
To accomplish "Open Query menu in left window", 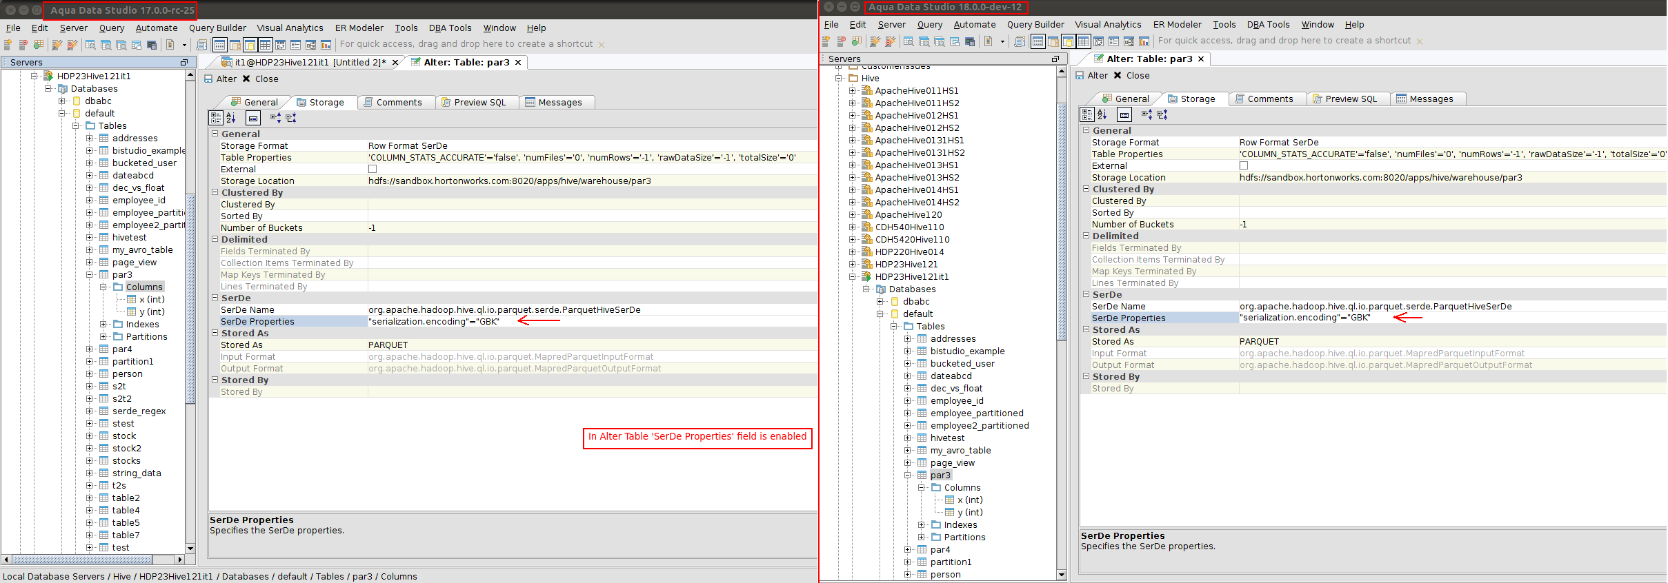I will (112, 28).
